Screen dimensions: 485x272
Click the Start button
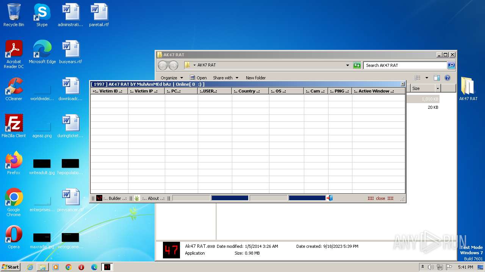[11, 267]
